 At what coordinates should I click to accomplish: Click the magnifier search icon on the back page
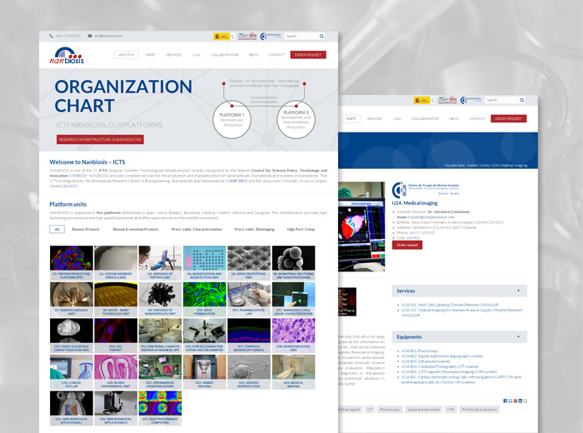click(x=521, y=100)
